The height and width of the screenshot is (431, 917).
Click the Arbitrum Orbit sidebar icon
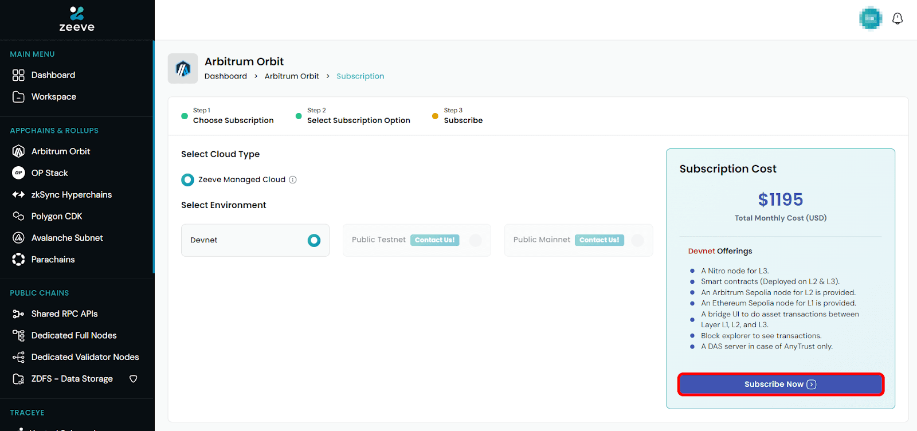18,151
